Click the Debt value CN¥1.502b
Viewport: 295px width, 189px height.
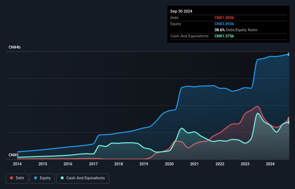224,18
